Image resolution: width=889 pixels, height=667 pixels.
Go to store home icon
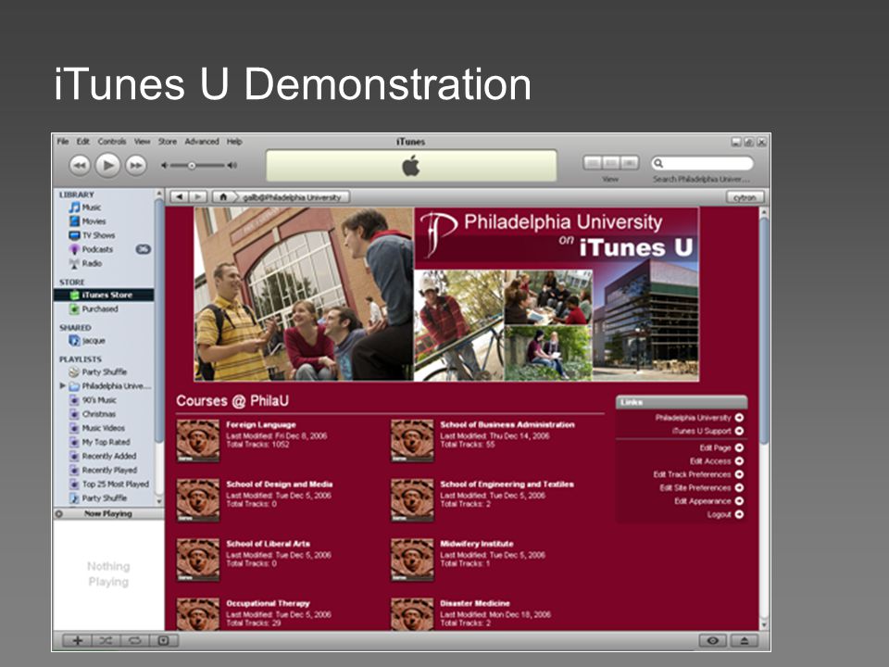(x=223, y=196)
